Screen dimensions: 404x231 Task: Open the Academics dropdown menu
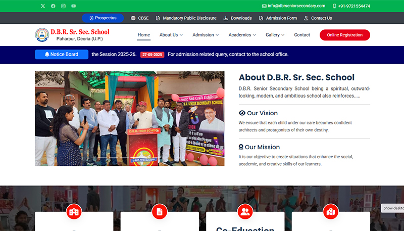pyautogui.click(x=242, y=35)
